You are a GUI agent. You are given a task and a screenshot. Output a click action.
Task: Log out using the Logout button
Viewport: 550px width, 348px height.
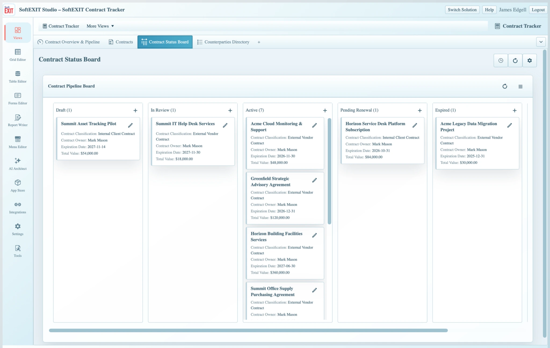(x=538, y=10)
